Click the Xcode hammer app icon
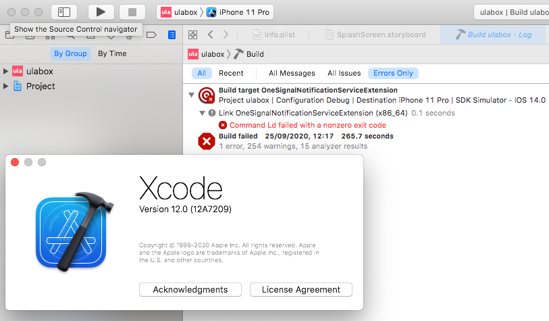The height and width of the screenshot is (321, 549). [74, 232]
